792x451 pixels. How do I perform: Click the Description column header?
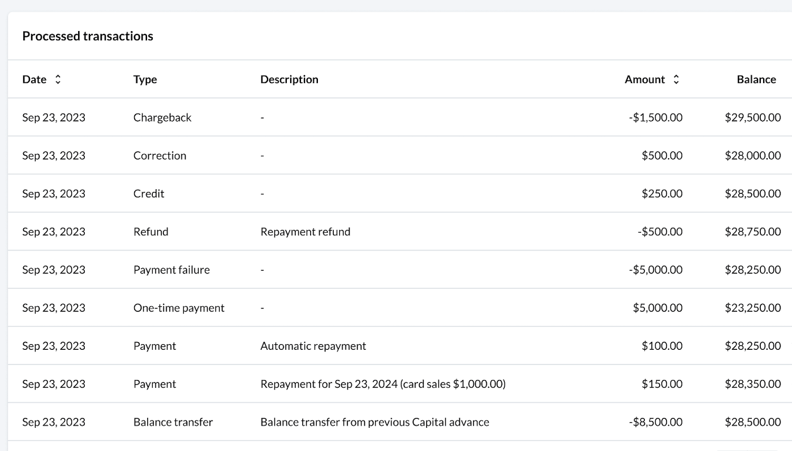(289, 80)
